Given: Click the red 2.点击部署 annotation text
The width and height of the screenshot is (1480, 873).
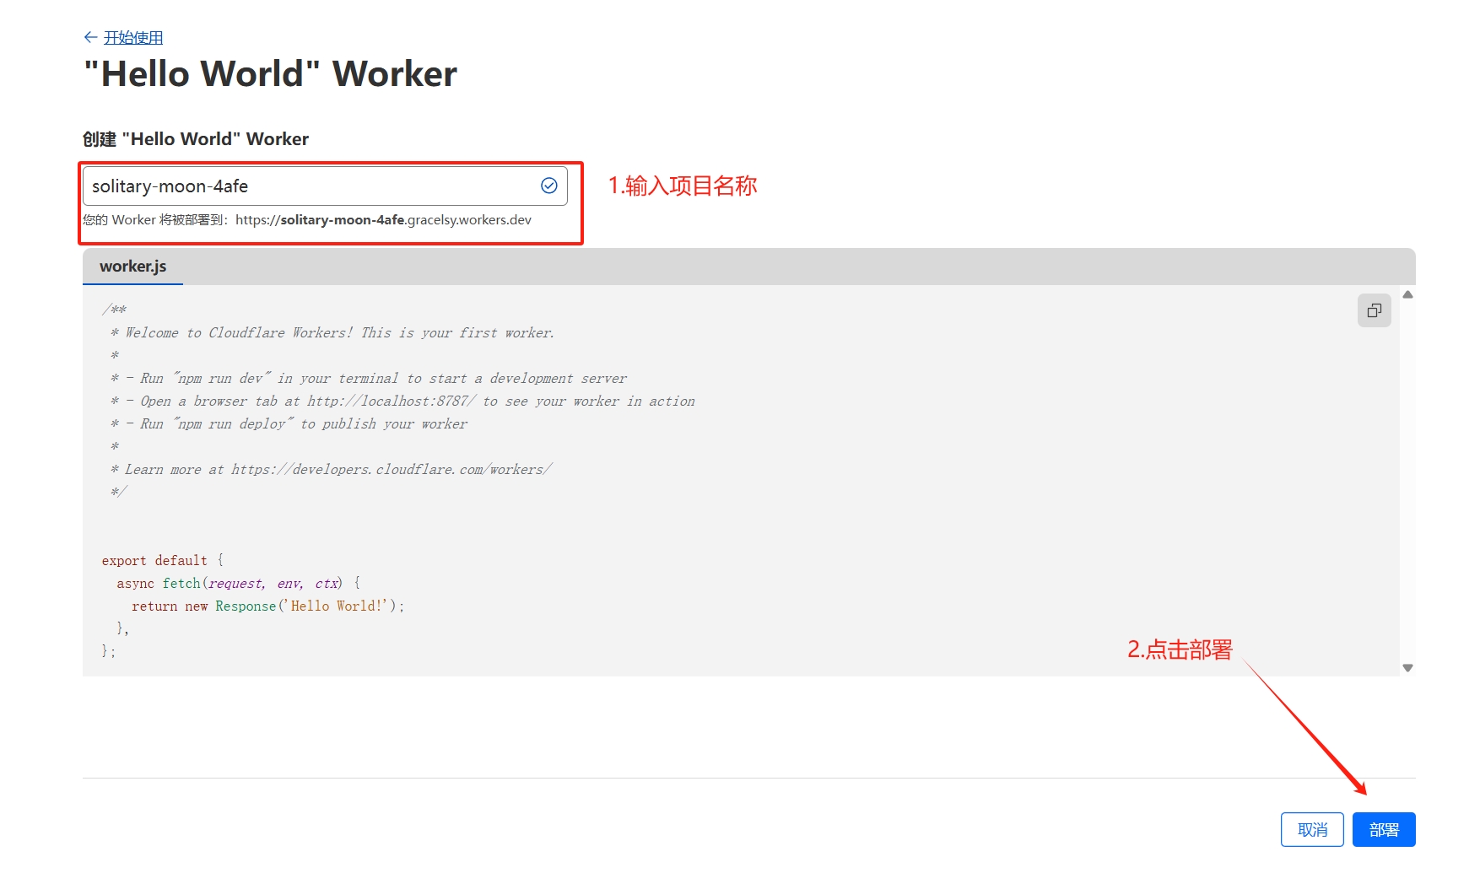Looking at the screenshot, I should 1180,649.
